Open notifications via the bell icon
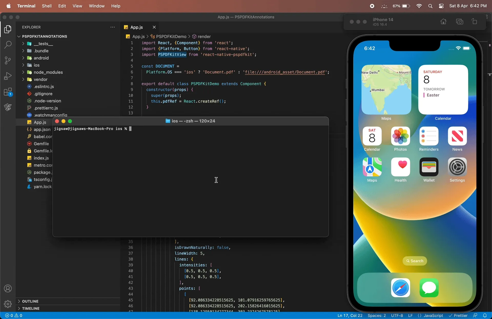 [485, 315]
